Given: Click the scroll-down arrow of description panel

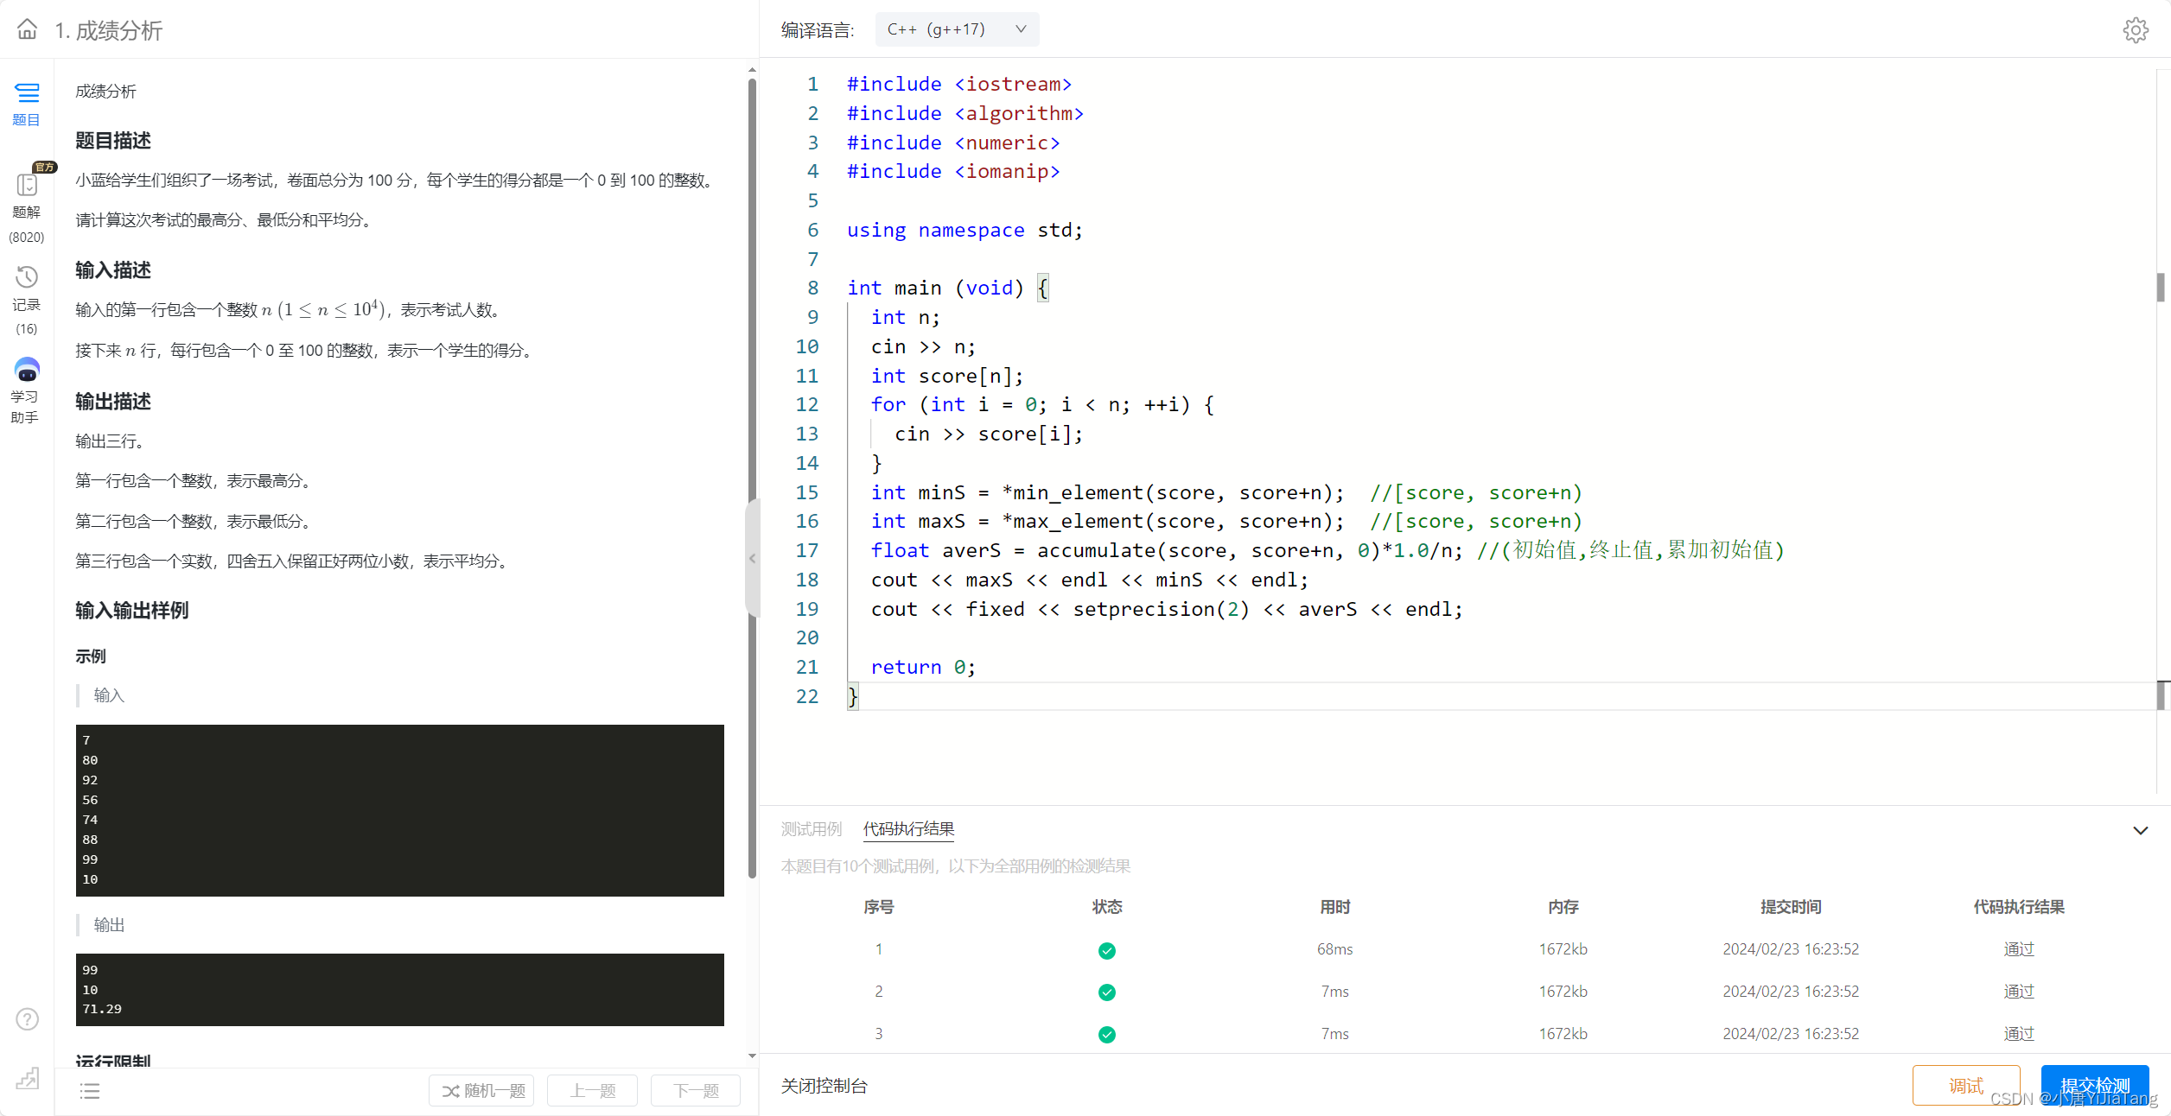Looking at the screenshot, I should click(x=752, y=1056).
